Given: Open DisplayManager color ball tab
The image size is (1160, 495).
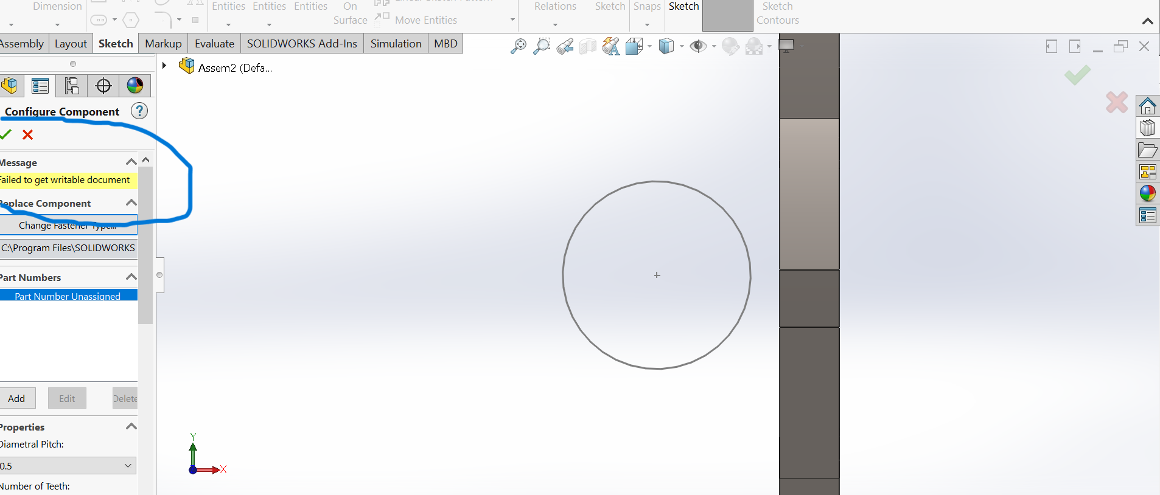Looking at the screenshot, I should [x=135, y=86].
